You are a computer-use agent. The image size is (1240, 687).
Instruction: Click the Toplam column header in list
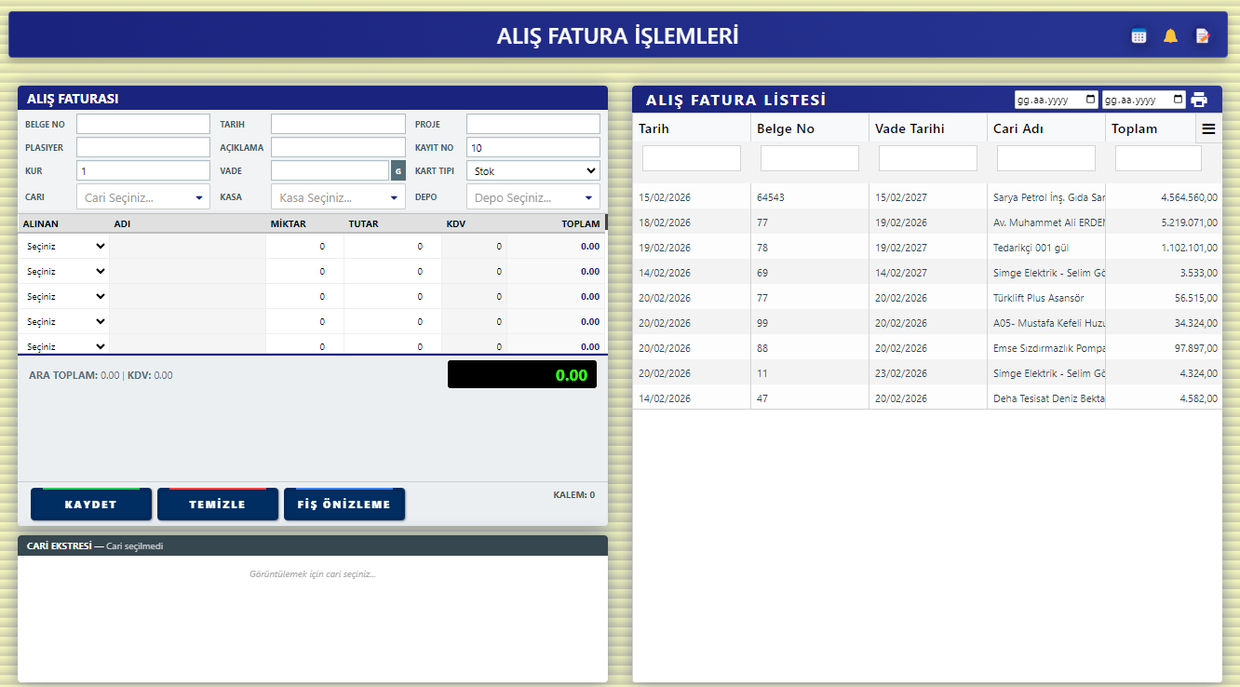(x=1134, y=129)
